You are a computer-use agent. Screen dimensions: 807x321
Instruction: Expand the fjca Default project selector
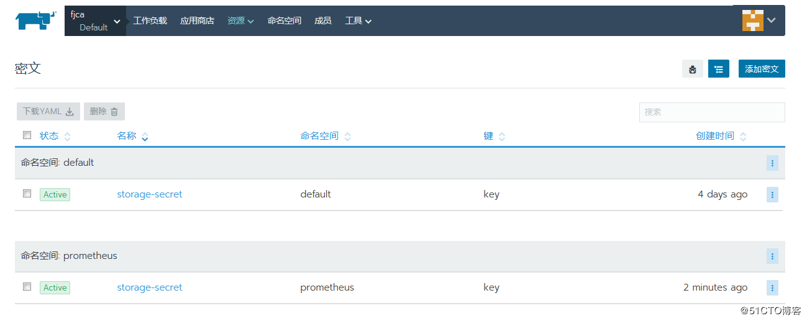(95, 21)
